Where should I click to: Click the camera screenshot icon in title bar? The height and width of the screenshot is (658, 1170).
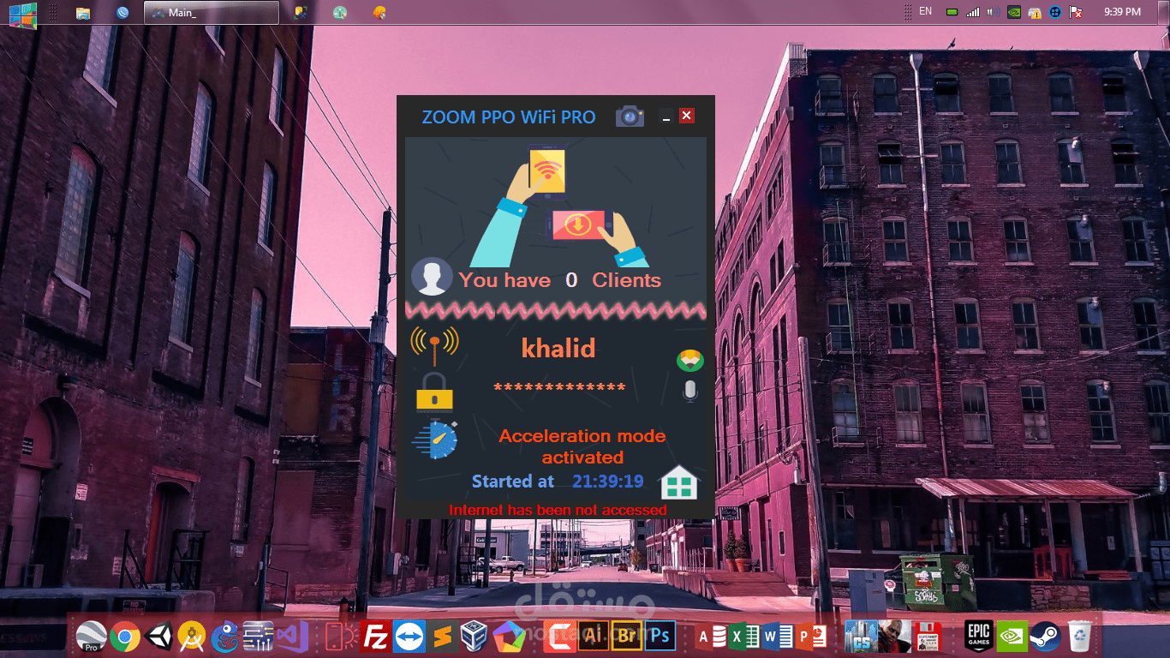pos(630,116)
